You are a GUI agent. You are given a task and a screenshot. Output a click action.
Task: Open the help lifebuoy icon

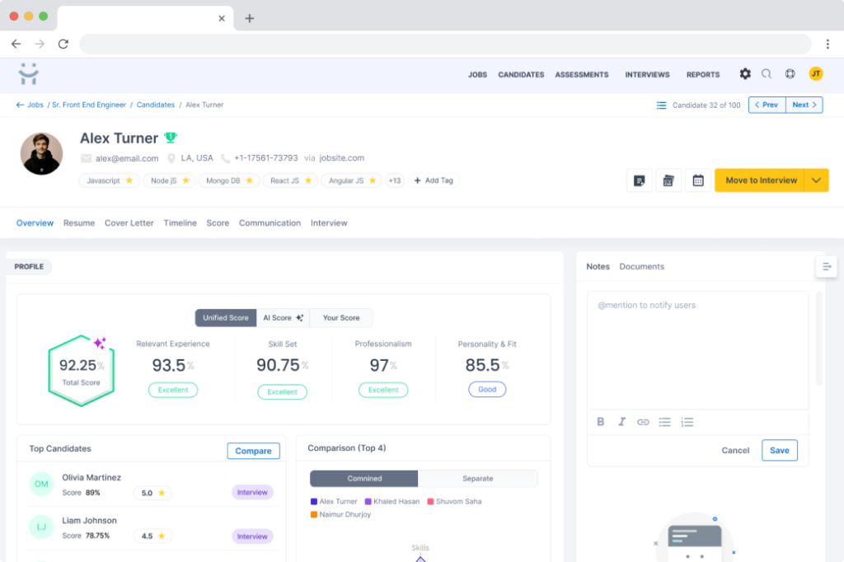[790, 74]
